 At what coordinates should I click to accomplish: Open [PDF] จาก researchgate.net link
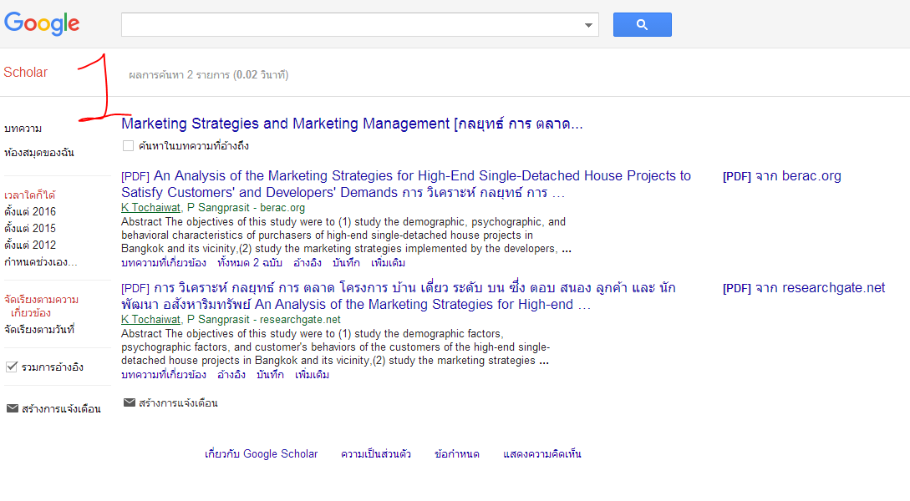(804, 287)
